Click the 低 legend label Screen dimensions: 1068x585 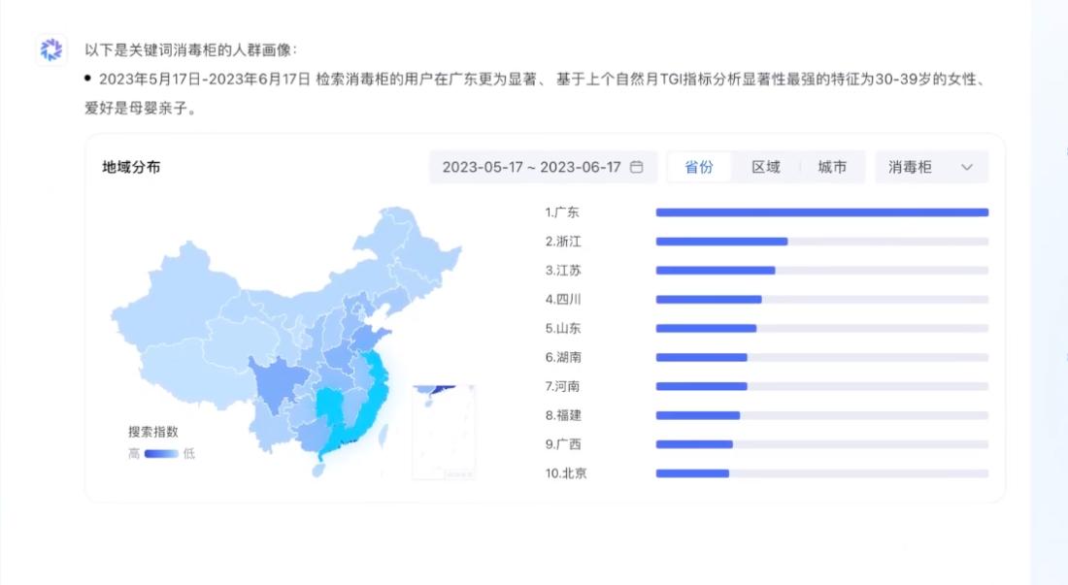[x=188, y=454]
